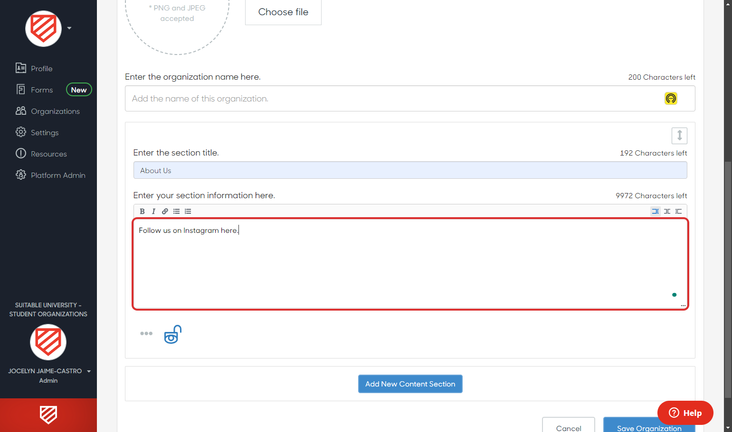Apply bold formatting in the section editor
Viewport: 732px width, 432px height.
pos(142,211)
